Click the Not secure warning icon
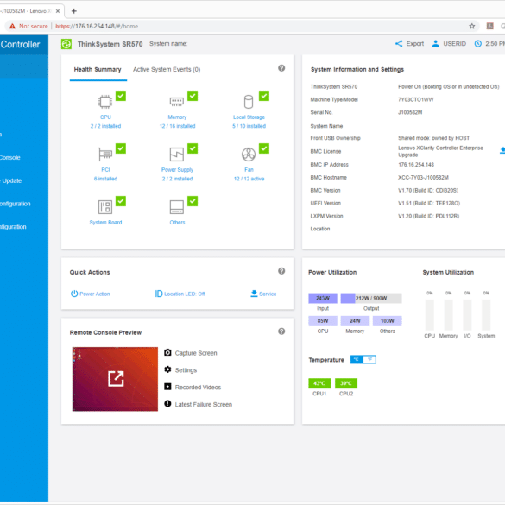505x505 pixels. pos(12,27)
